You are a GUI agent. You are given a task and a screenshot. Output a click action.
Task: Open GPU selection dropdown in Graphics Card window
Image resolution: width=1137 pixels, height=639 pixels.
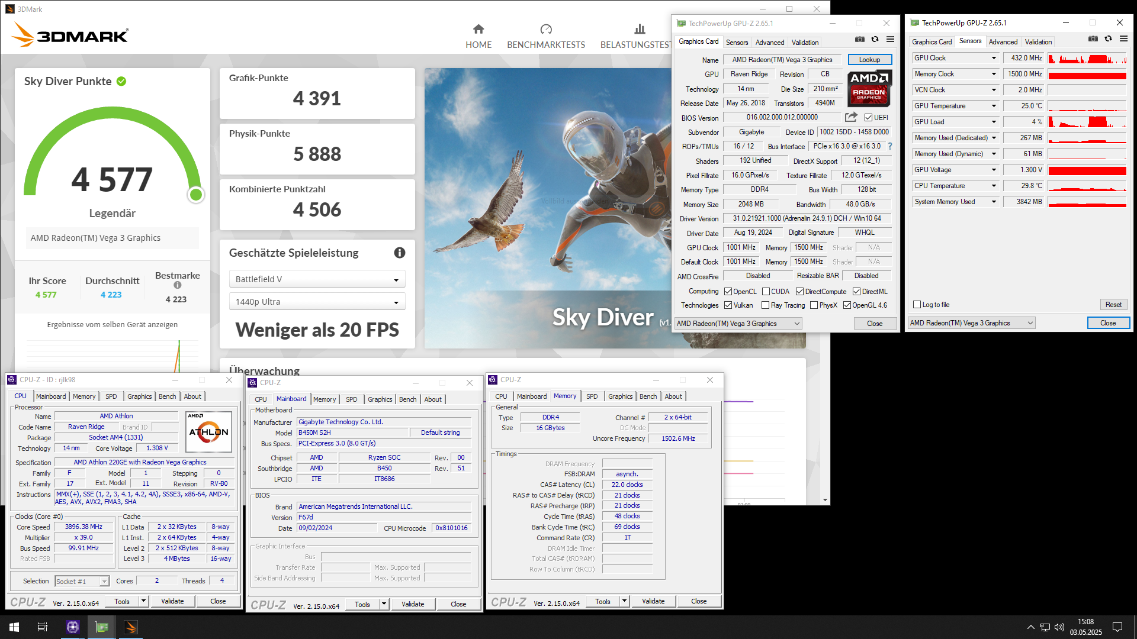738,323
